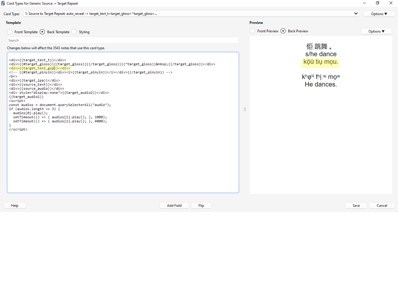Click the {{target_audio1}} line in the template
The height and width of the screenshot is (298, 398).
click(x=26, y=97)
